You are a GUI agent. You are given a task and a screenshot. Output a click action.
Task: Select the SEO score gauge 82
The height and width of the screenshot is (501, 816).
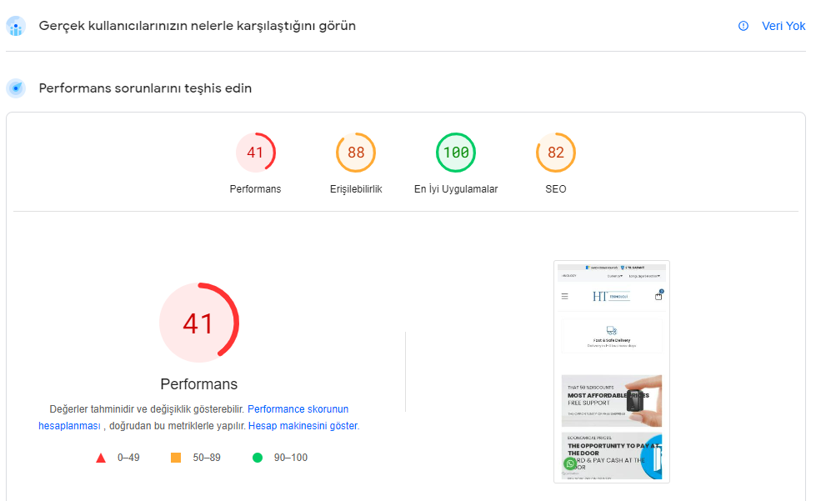pyautogui.click(x=556, y=153)
